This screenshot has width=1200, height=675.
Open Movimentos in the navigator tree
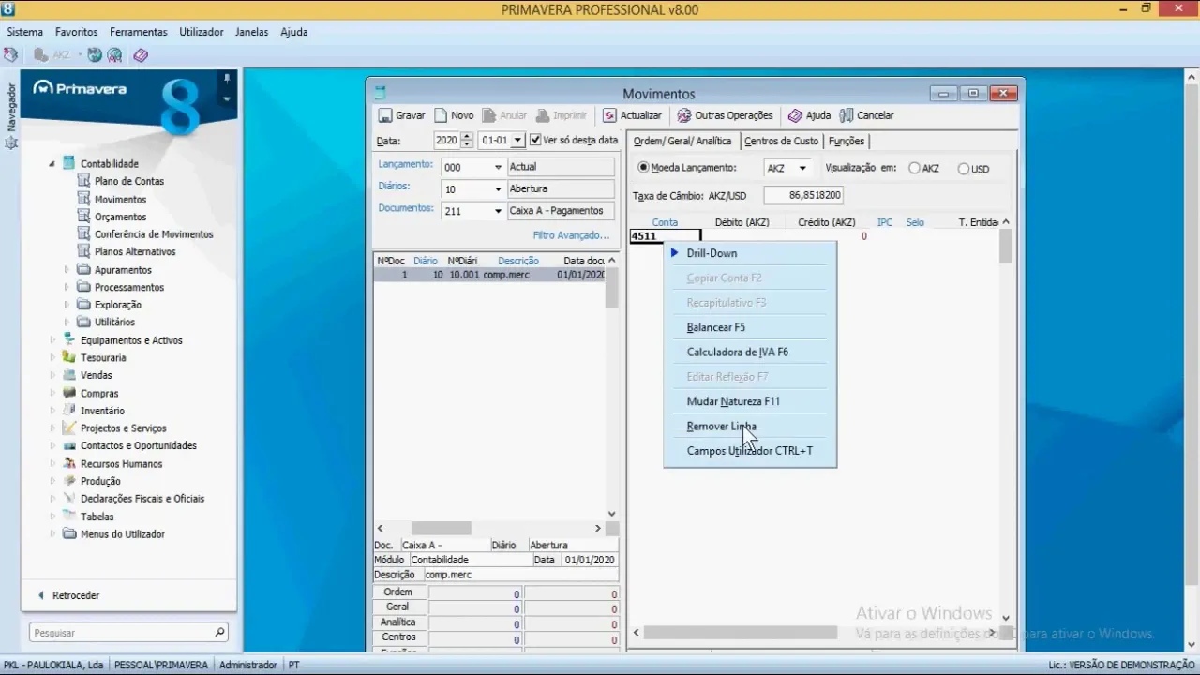coord(120,199)
